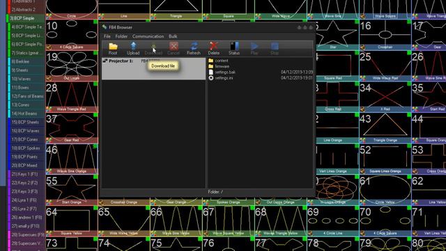Select page 17) BCP Cones

[26, 139]
